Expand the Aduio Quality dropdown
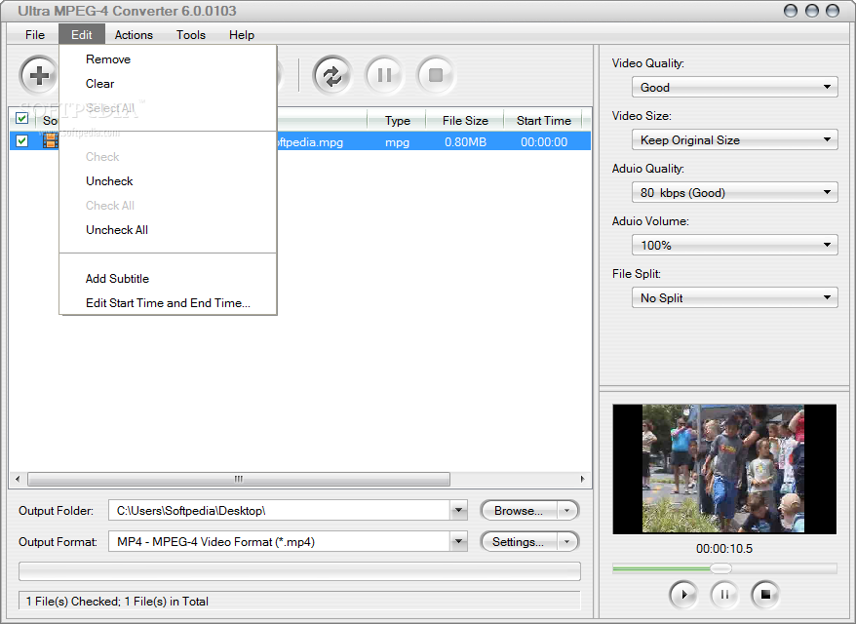The height and width of the screenshot is (624, 856). pos(734,192)
